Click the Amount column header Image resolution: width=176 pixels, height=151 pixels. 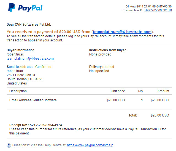[163, 91]
